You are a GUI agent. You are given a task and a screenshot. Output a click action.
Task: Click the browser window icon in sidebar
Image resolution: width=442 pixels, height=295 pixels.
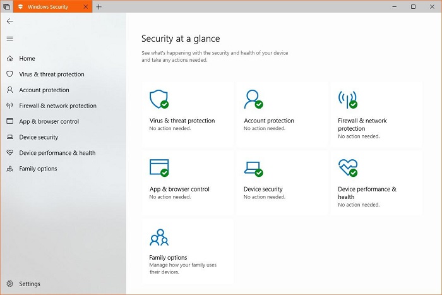pyautogui.click(x=10, y=121)
